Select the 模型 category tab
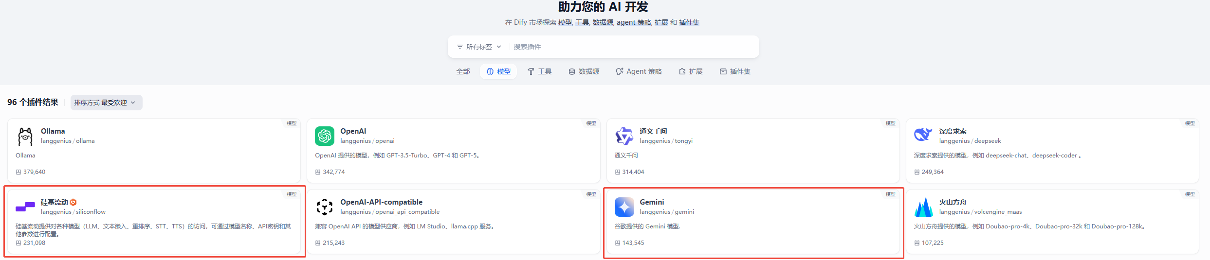This screenshot has height=260, width=1210. [498, 71]
